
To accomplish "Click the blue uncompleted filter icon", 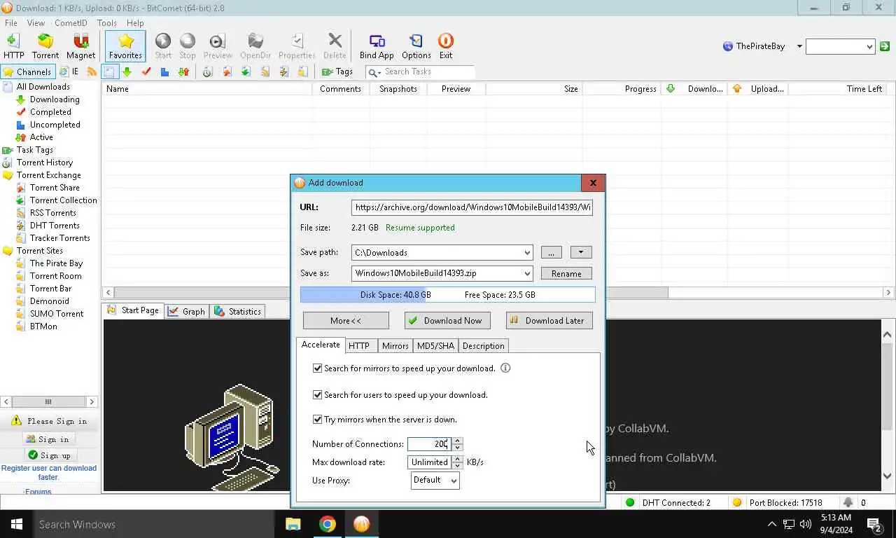I will (164, 71).
